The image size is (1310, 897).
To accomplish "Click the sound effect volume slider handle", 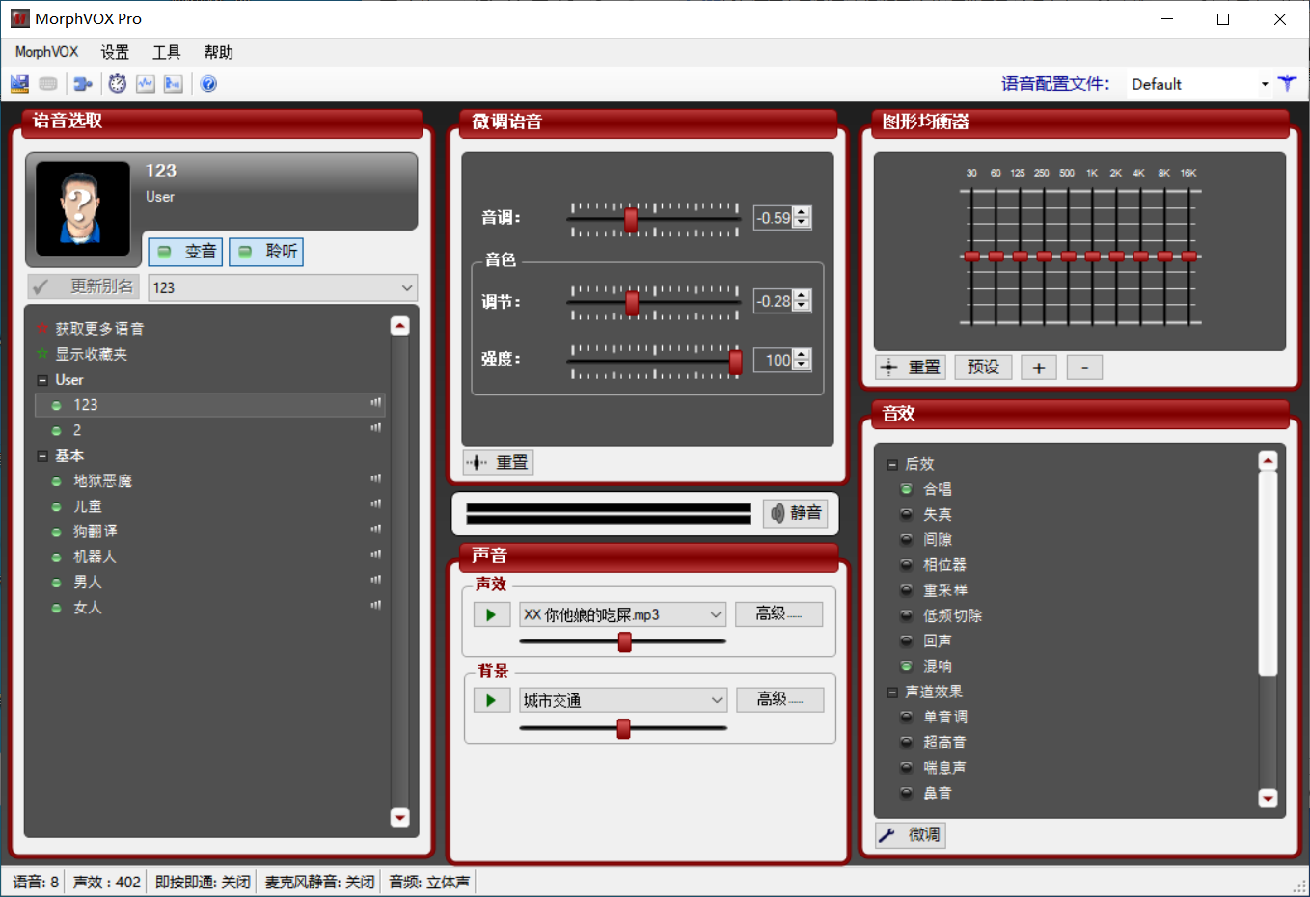I will [x=625, y=641].
